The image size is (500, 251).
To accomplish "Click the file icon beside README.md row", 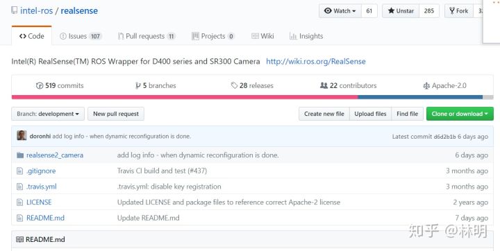I will point(19,218).
